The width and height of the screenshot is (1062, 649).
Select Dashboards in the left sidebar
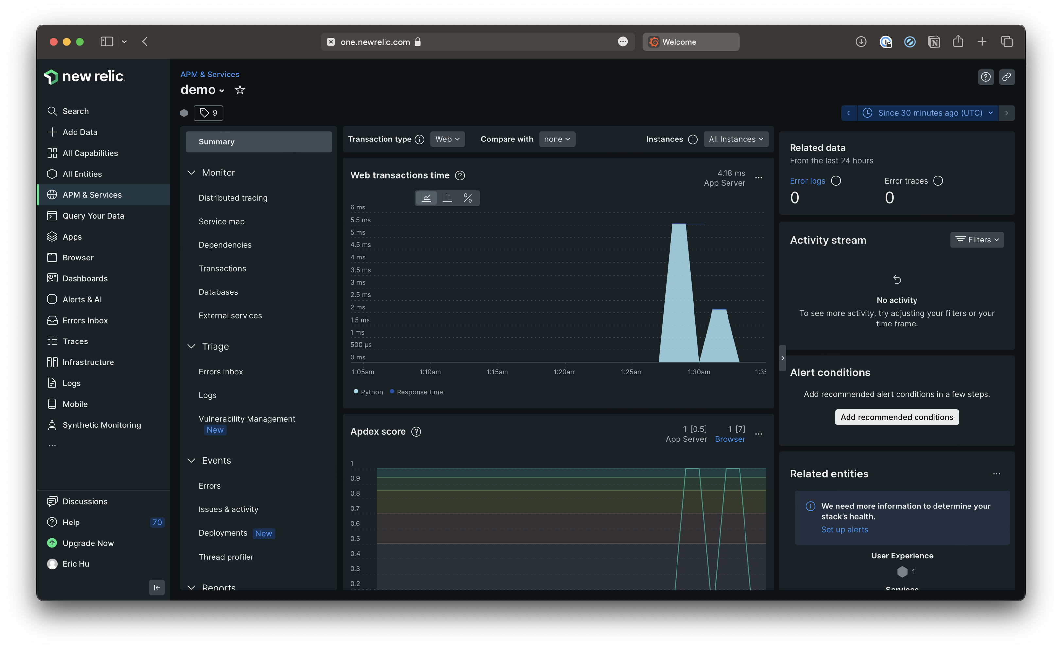click(x=85, y=279)
